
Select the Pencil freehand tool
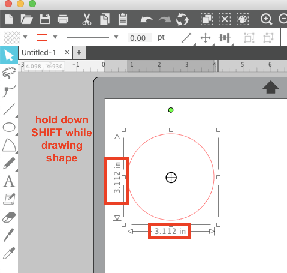coord(9,163)
